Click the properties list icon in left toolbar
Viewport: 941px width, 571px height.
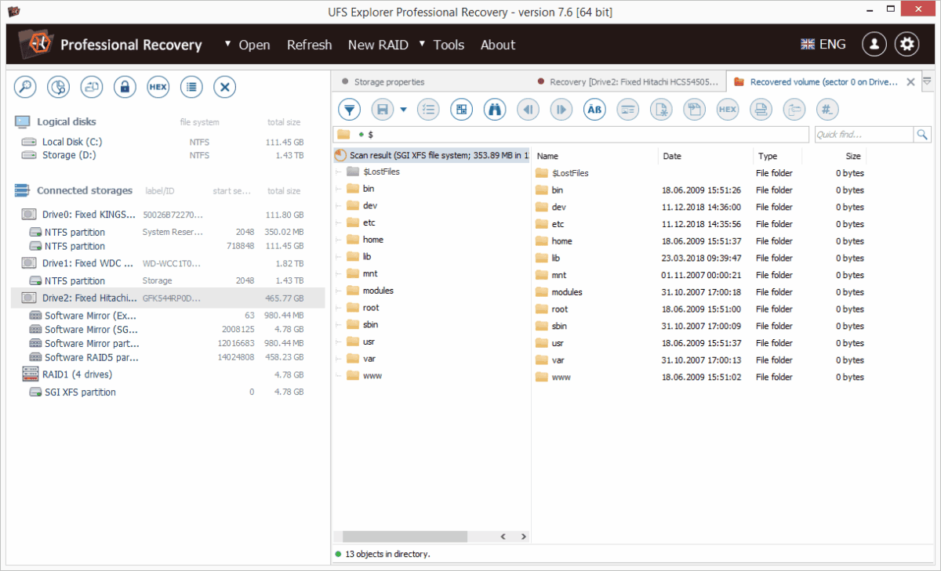click(191, 86)
